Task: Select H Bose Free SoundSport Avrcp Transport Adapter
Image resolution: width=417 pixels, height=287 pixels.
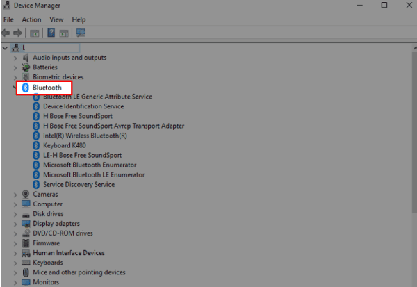Action: [x=113, y=126]
